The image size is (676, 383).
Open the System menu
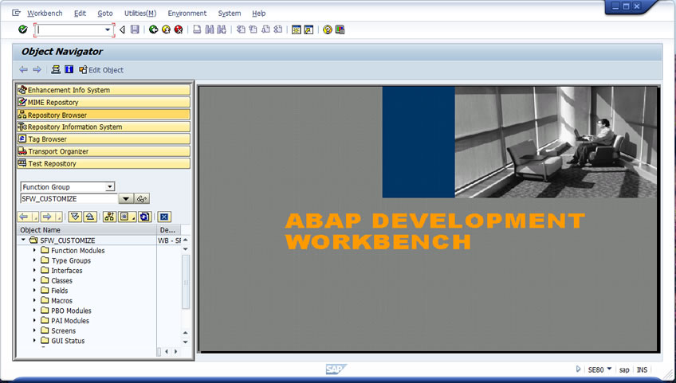(230, 14)
